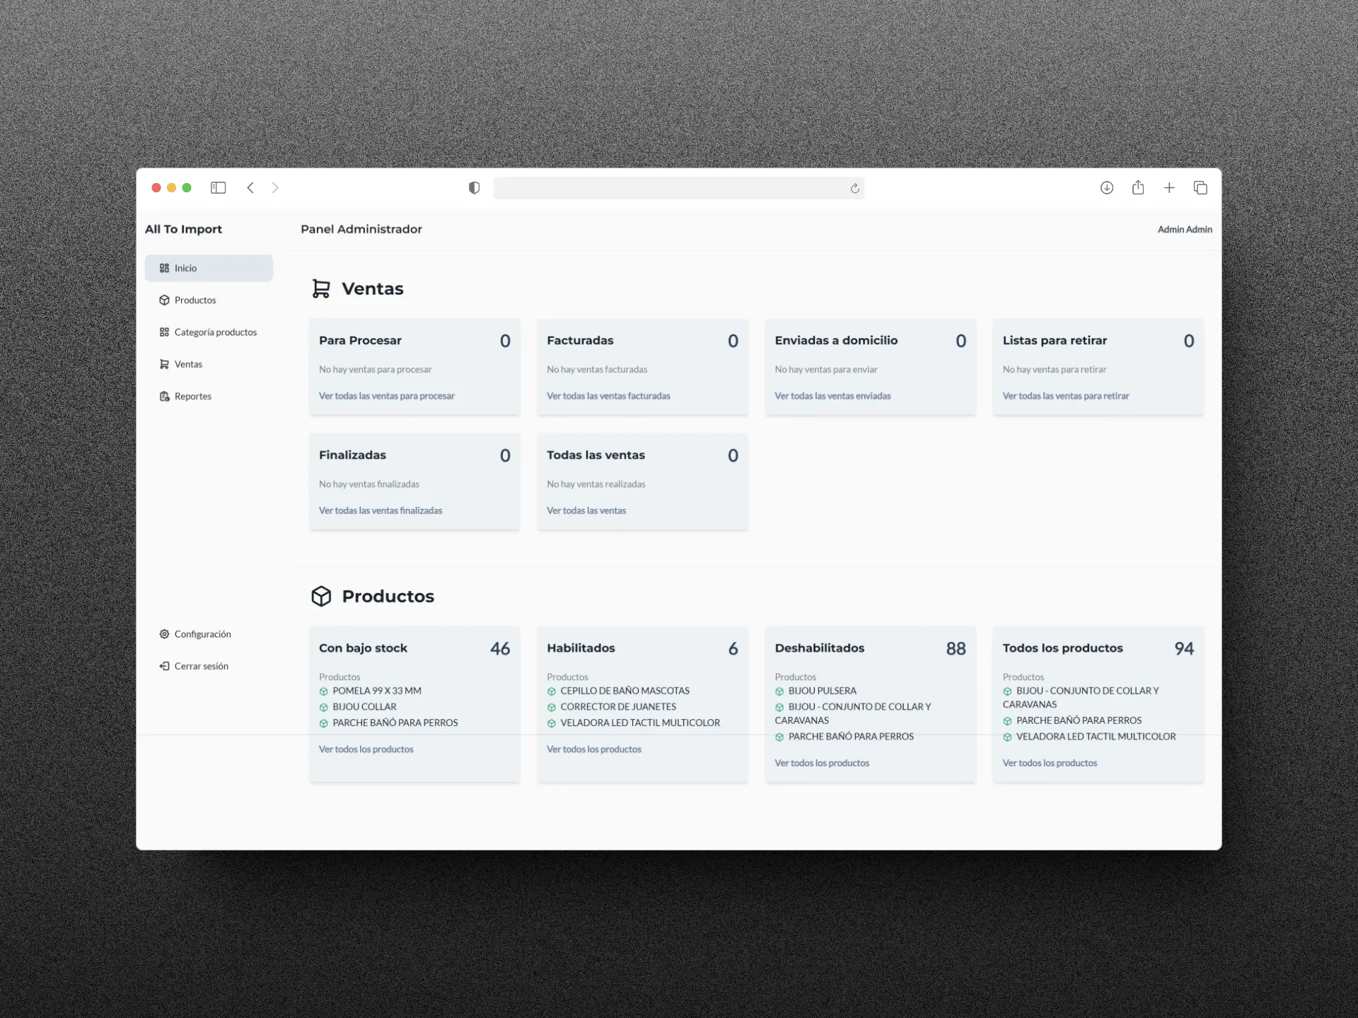Click the Productos box icon in sidebar
The width and height of the screenshot is (1358, 1018).
tap(164, 300)
